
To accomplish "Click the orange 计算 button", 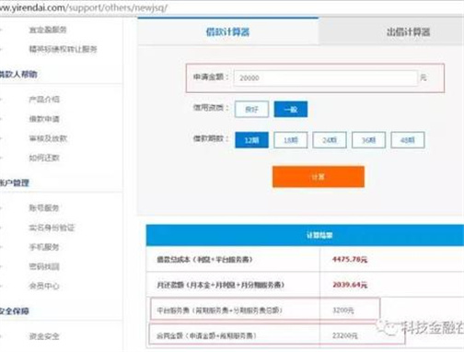I will 319,177.
